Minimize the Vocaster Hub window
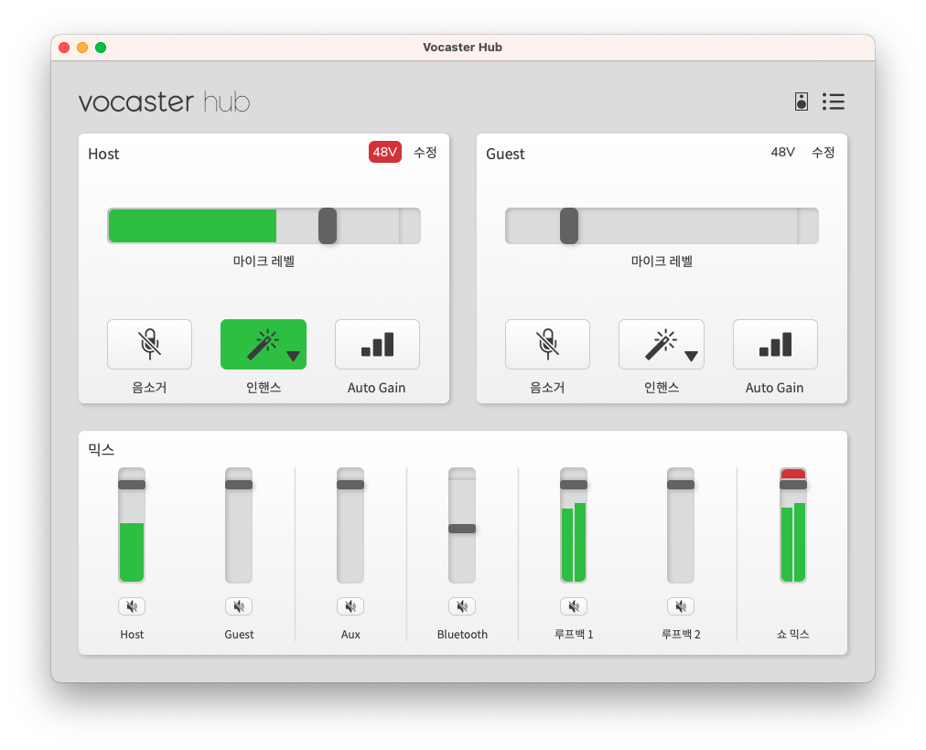 point(82,48)
